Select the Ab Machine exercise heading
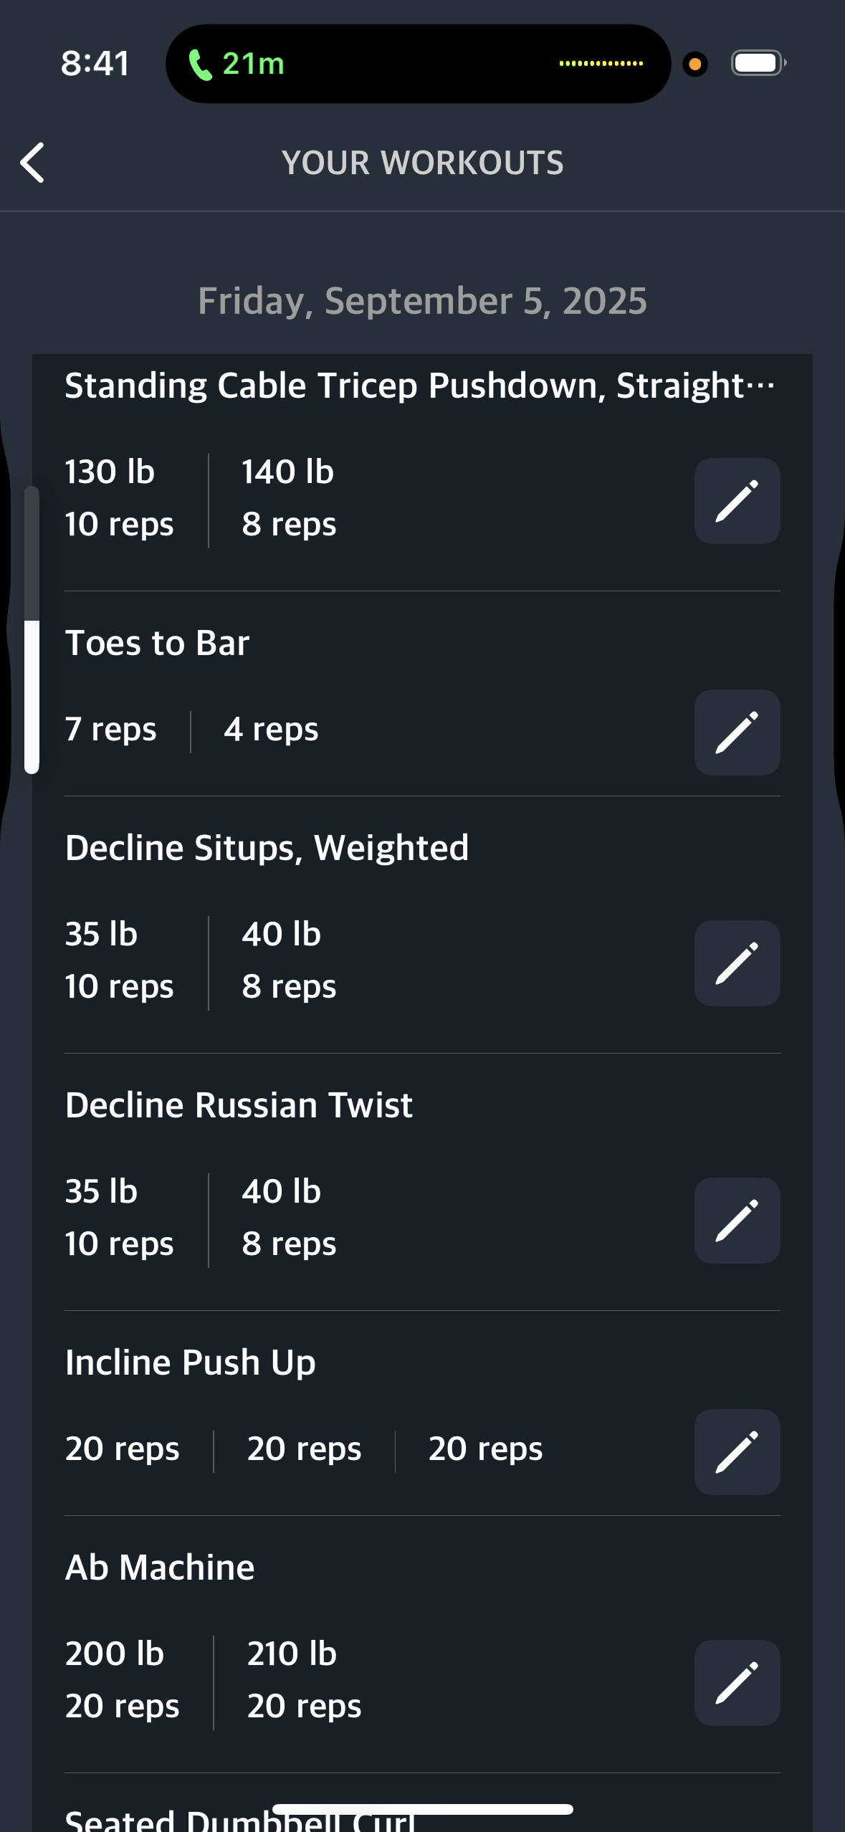The image size is (845, 1832). pos(160,1568)
